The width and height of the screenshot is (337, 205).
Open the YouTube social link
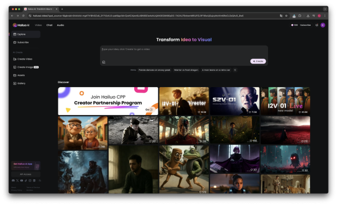pyautogui.click(x=21, y=180)
